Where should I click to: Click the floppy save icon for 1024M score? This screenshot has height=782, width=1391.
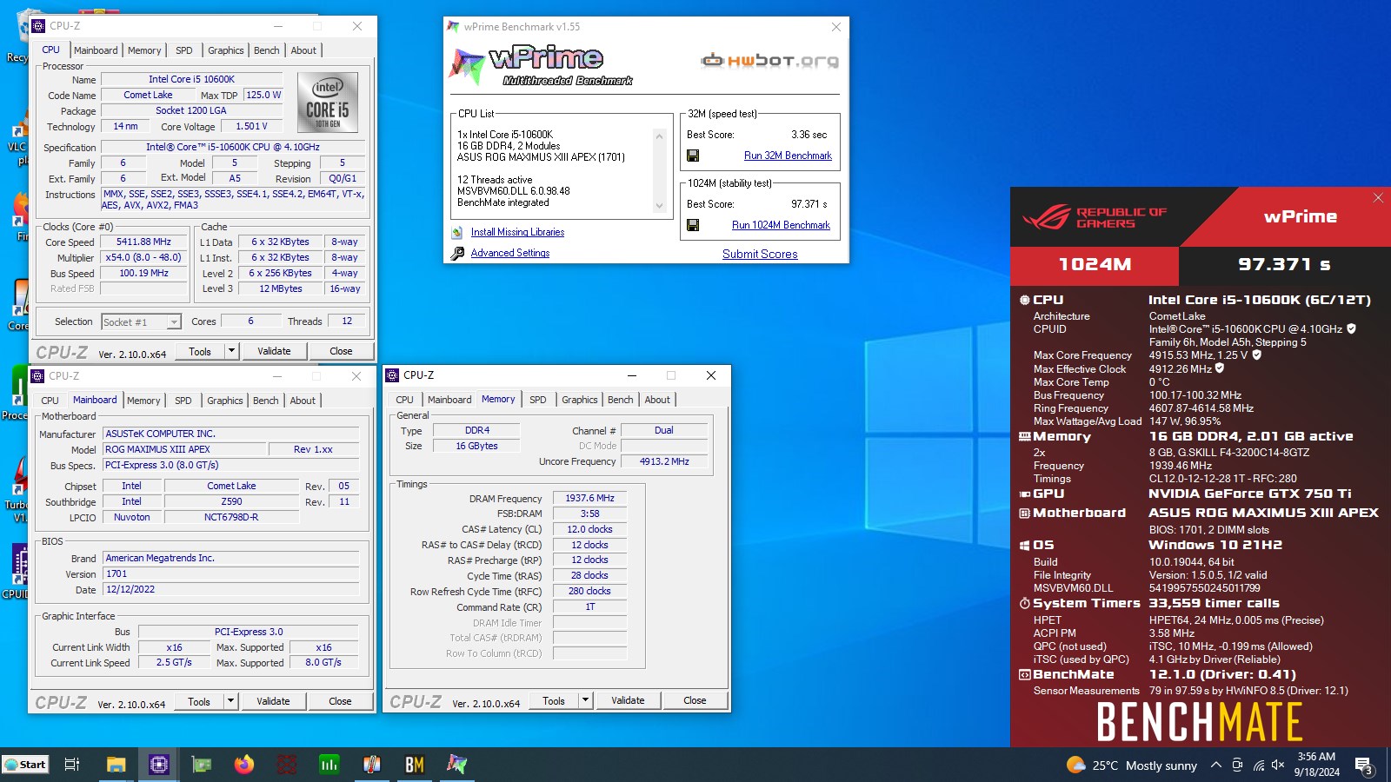693,225
